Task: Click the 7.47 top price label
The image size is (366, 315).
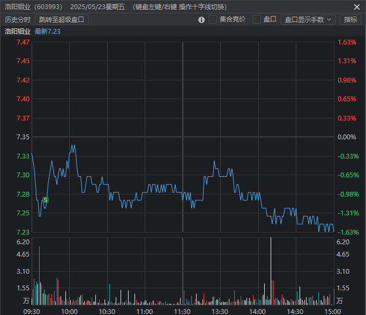Action: [23, 42]
